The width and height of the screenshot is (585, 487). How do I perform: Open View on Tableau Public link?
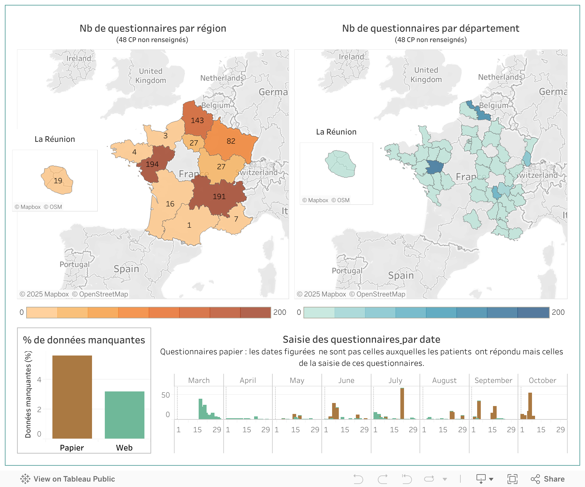tap(74, 479)
